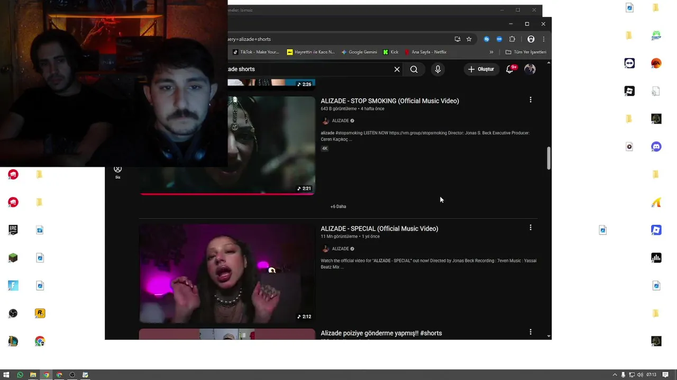This screenshot has height=380, width=677.
Task: Open options menu for poiziye gönderme video
Action: point(530,332)
